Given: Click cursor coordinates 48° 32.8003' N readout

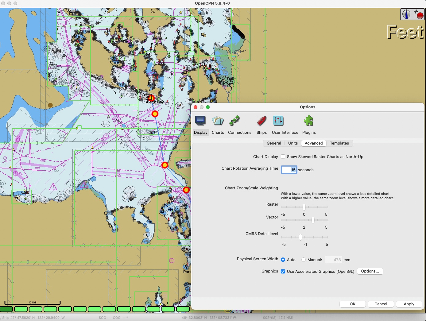Looking at the screenshot, I should (x=209, y=318).
